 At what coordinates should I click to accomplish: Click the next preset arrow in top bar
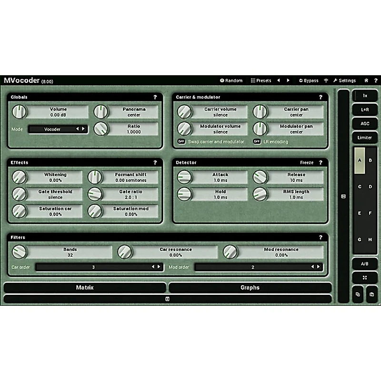(x=287, y=80)
